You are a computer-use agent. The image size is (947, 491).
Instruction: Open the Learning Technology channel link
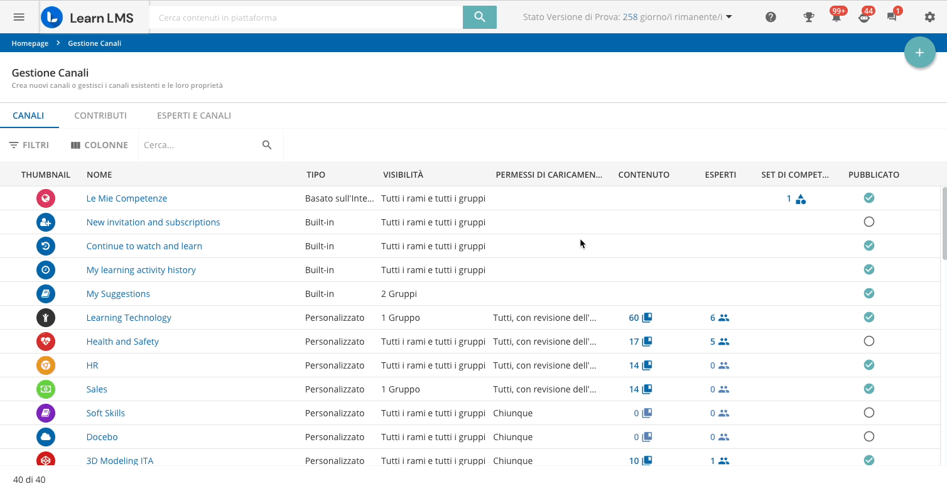click(129, 318)
